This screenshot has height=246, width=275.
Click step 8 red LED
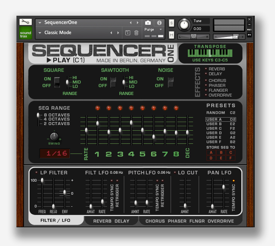tap(176, 108)
